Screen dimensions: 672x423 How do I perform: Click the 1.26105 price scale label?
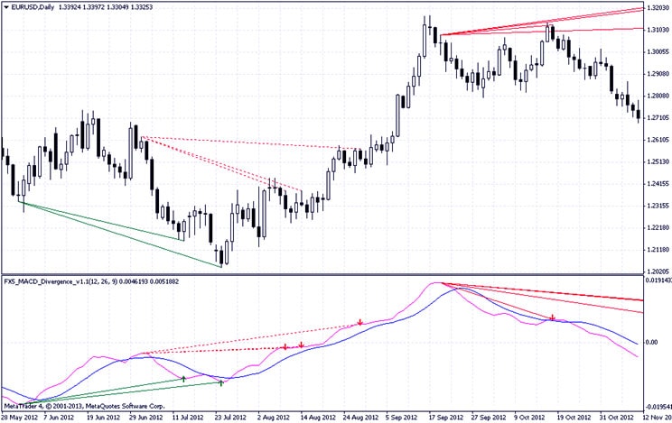pyautogui.click(x=657, y=141)
